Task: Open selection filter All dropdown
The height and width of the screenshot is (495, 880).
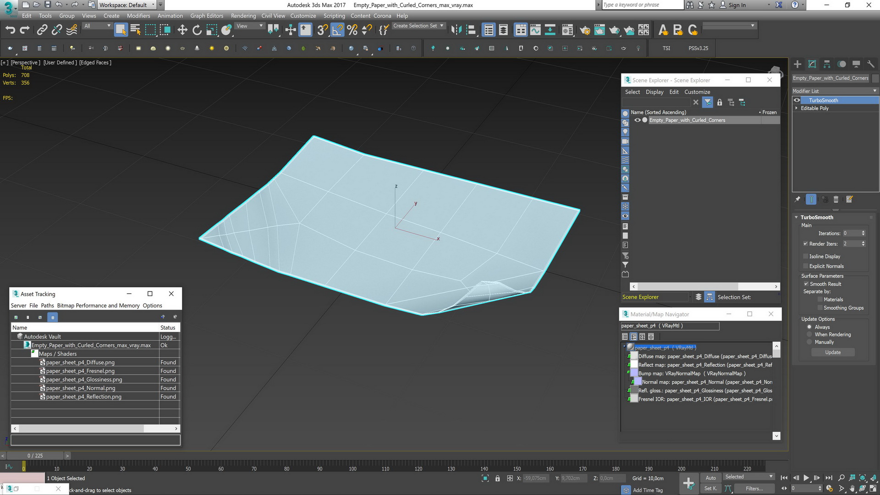Action: tap(97, 26)
